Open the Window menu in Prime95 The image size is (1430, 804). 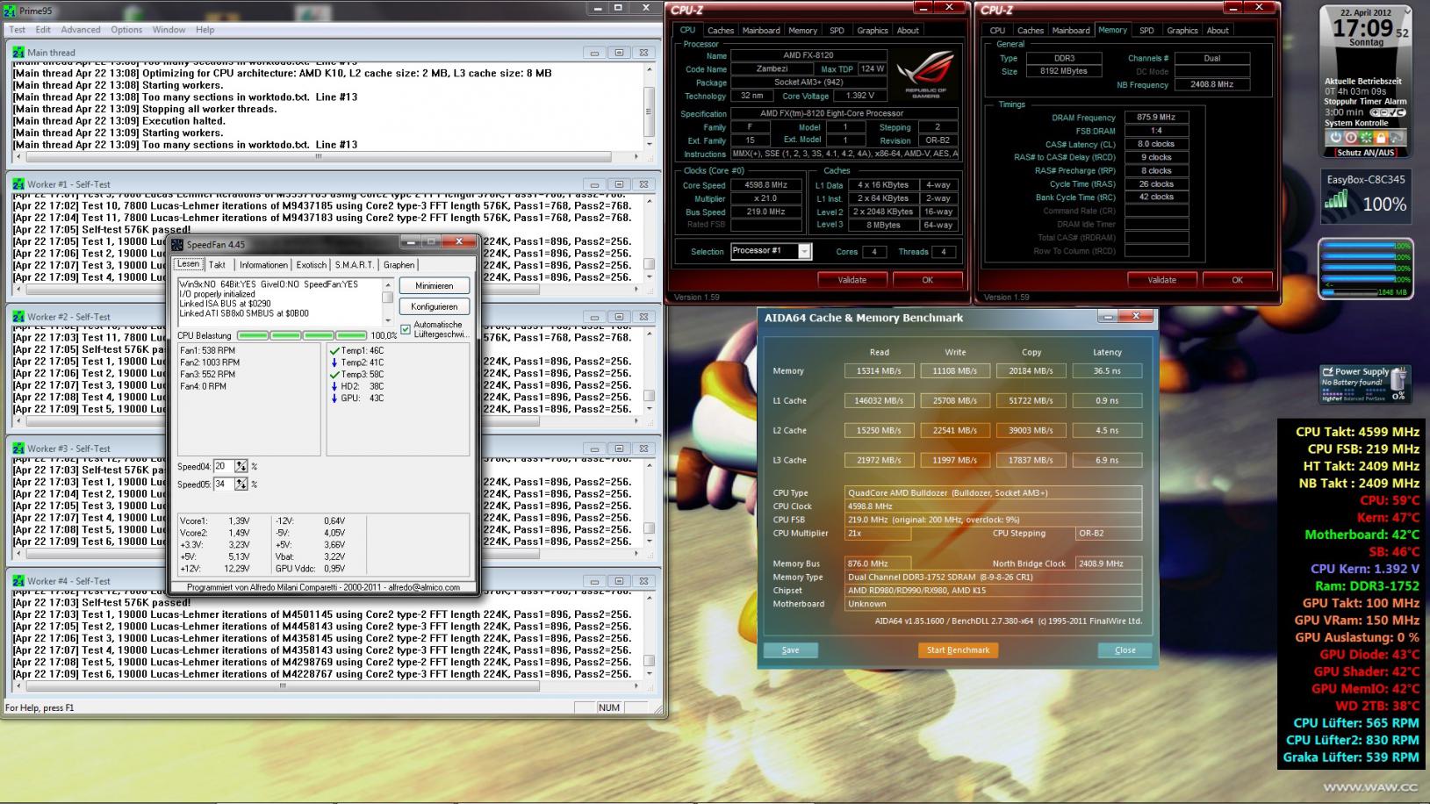pos(169,30)
